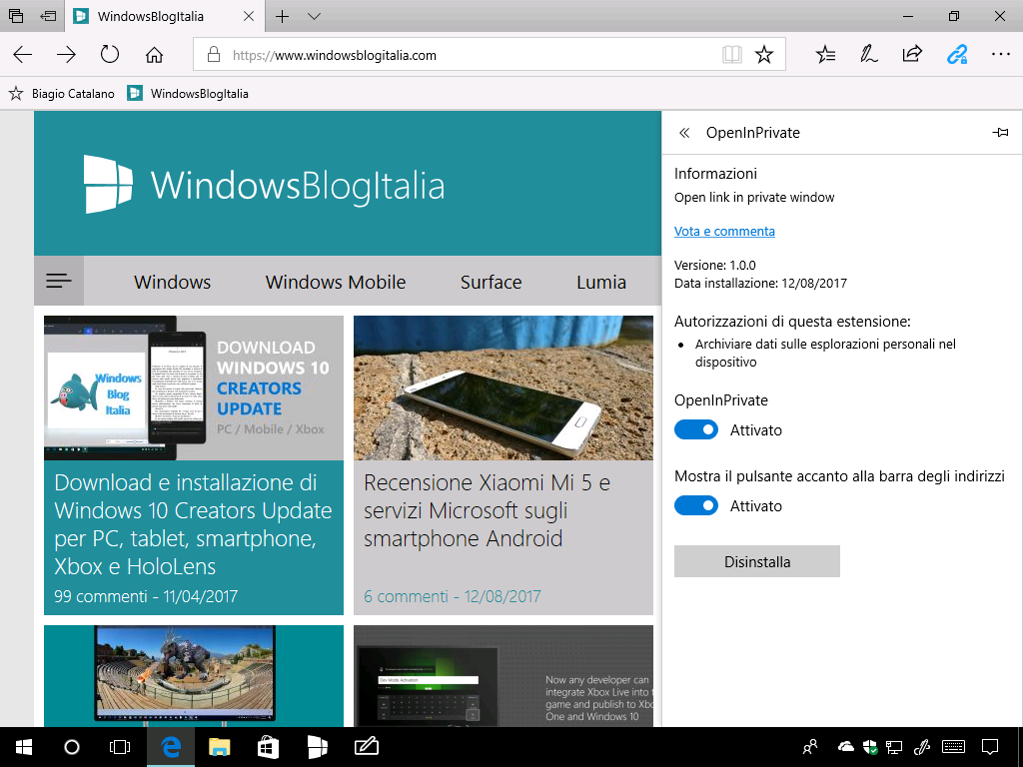Open the People icon in tray

[810, 747]
